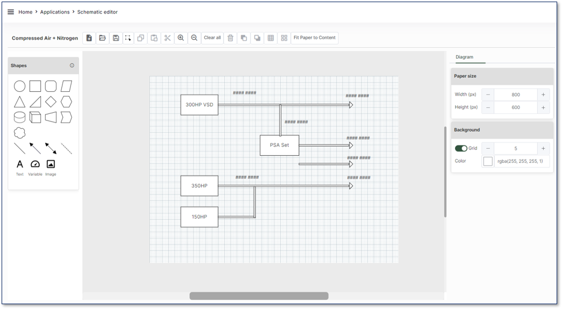
Task: Choose the diamond shape
Action: (x=51, y=102)
